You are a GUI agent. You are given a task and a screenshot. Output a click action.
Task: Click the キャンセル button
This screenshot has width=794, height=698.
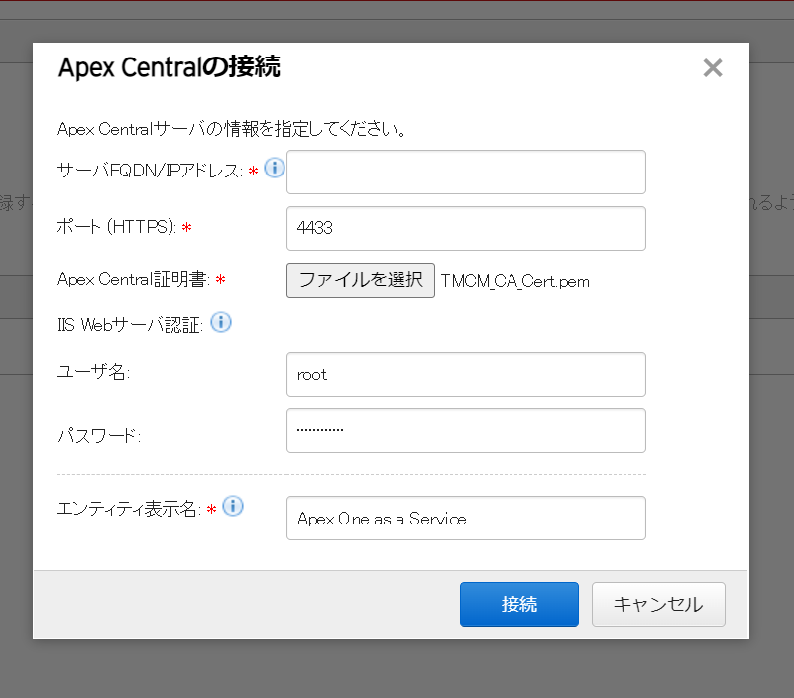coord(658,604)
